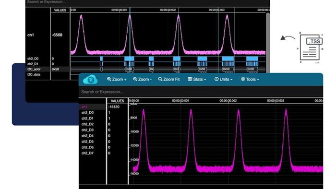Select ch1 signal in front window list

pyautogui.click(x=84, y=106)
